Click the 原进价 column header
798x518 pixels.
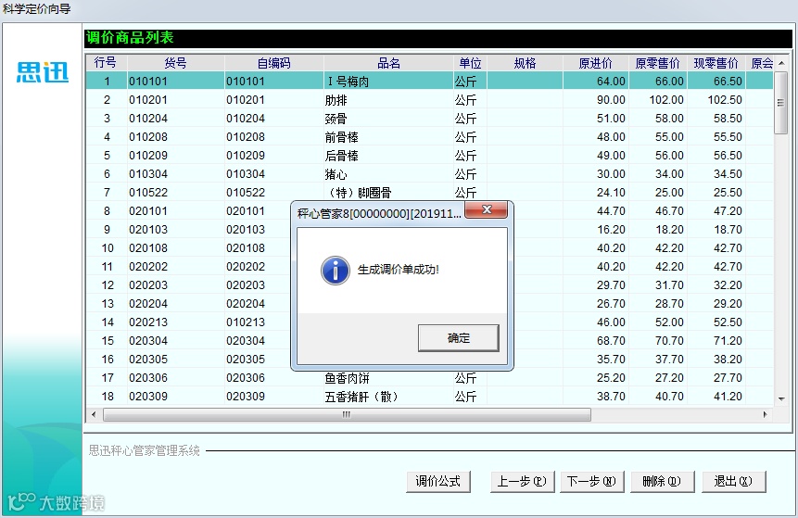click(595, 63)
